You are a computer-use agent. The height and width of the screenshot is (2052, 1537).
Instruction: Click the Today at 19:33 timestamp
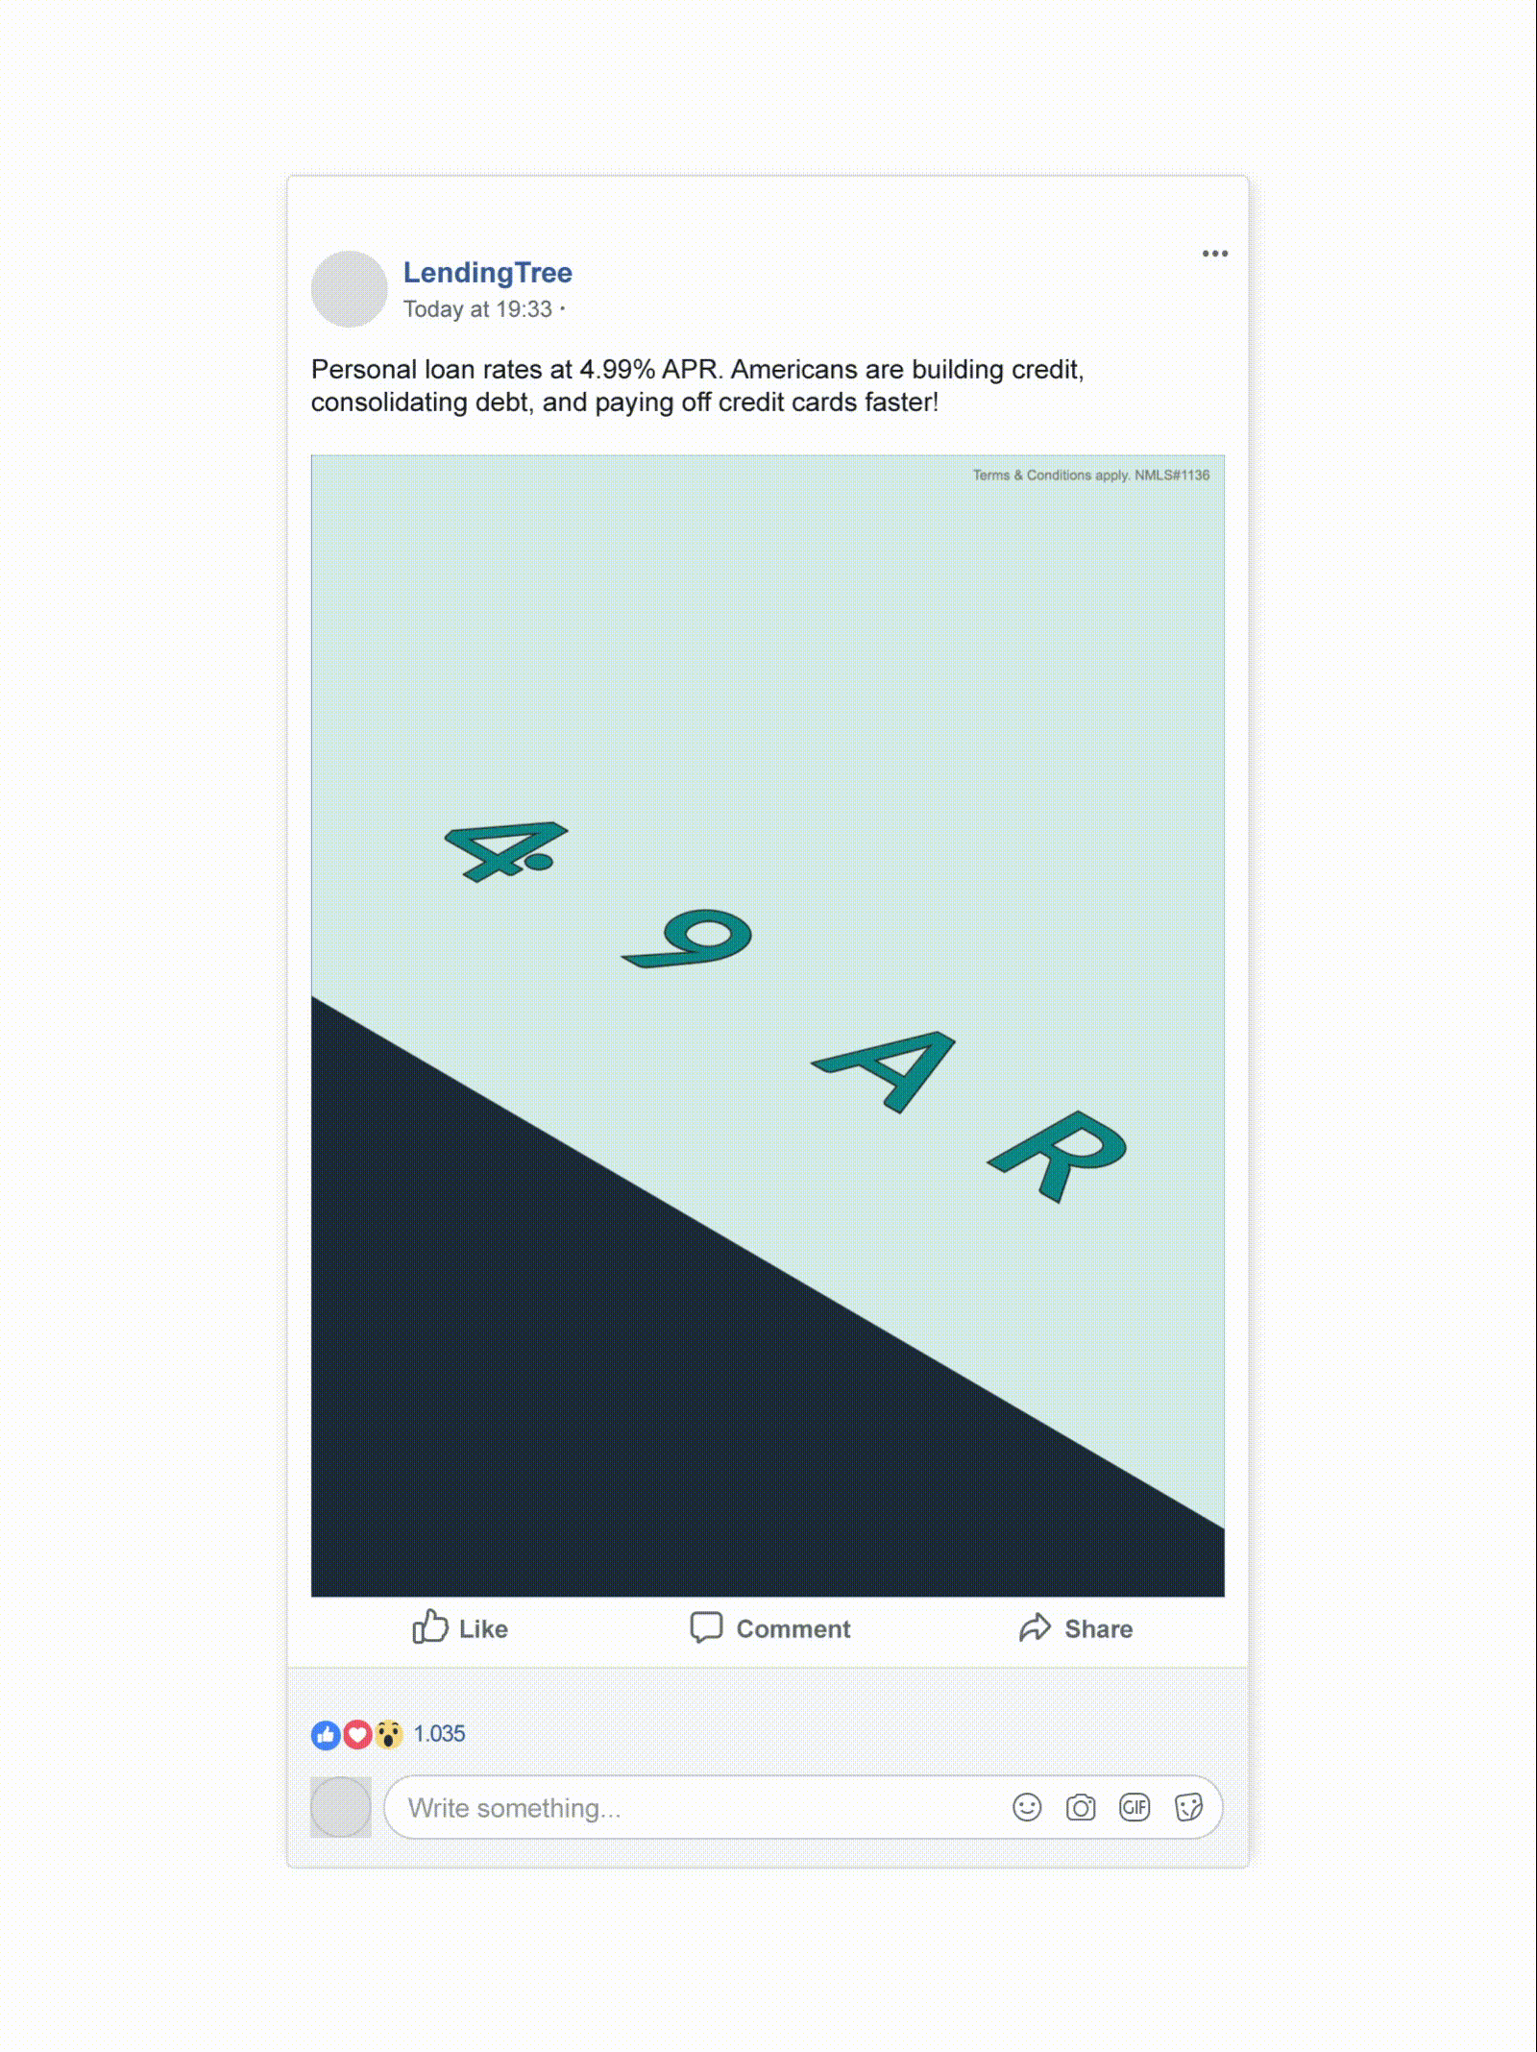tap(477, 309)
